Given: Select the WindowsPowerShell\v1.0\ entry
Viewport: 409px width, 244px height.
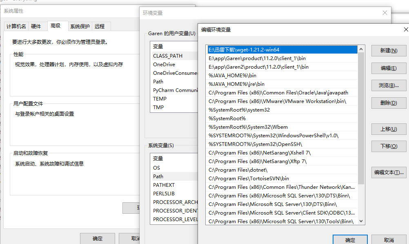Looking at the screenshot, I should (x=282, y=136).
